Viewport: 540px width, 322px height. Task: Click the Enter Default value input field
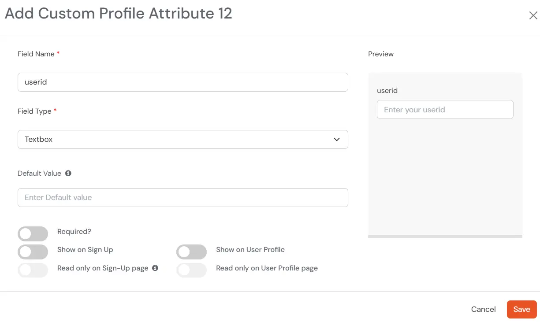click(182, 197)
